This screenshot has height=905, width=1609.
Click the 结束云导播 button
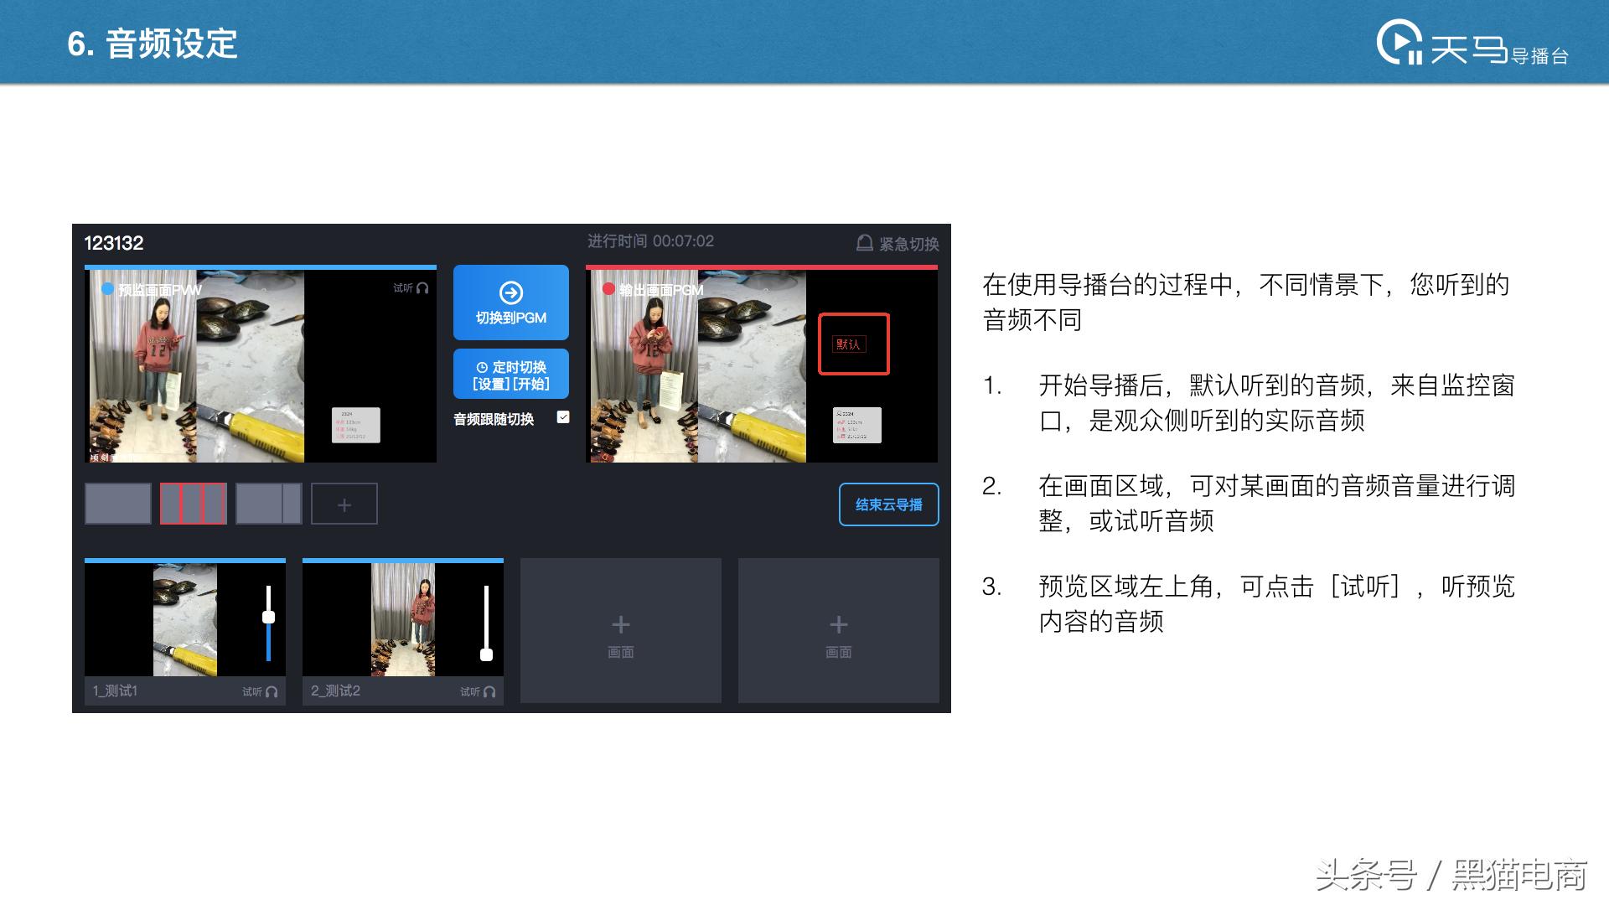888,504
